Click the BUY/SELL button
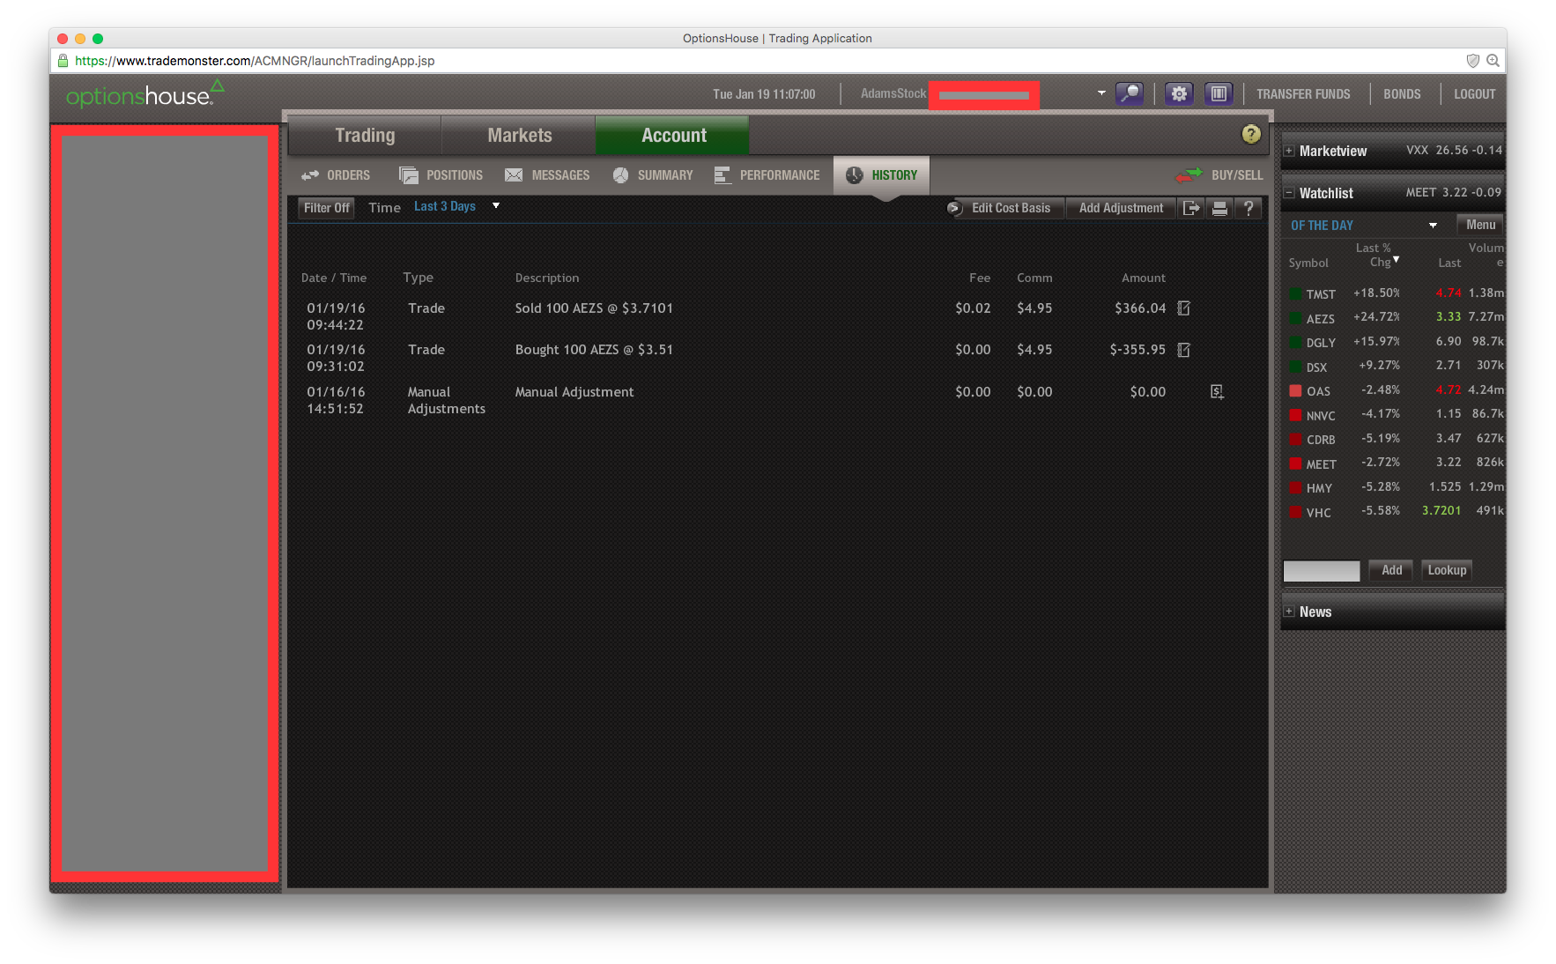Viewport: 1556px width, 964px height. point(1219,175)
